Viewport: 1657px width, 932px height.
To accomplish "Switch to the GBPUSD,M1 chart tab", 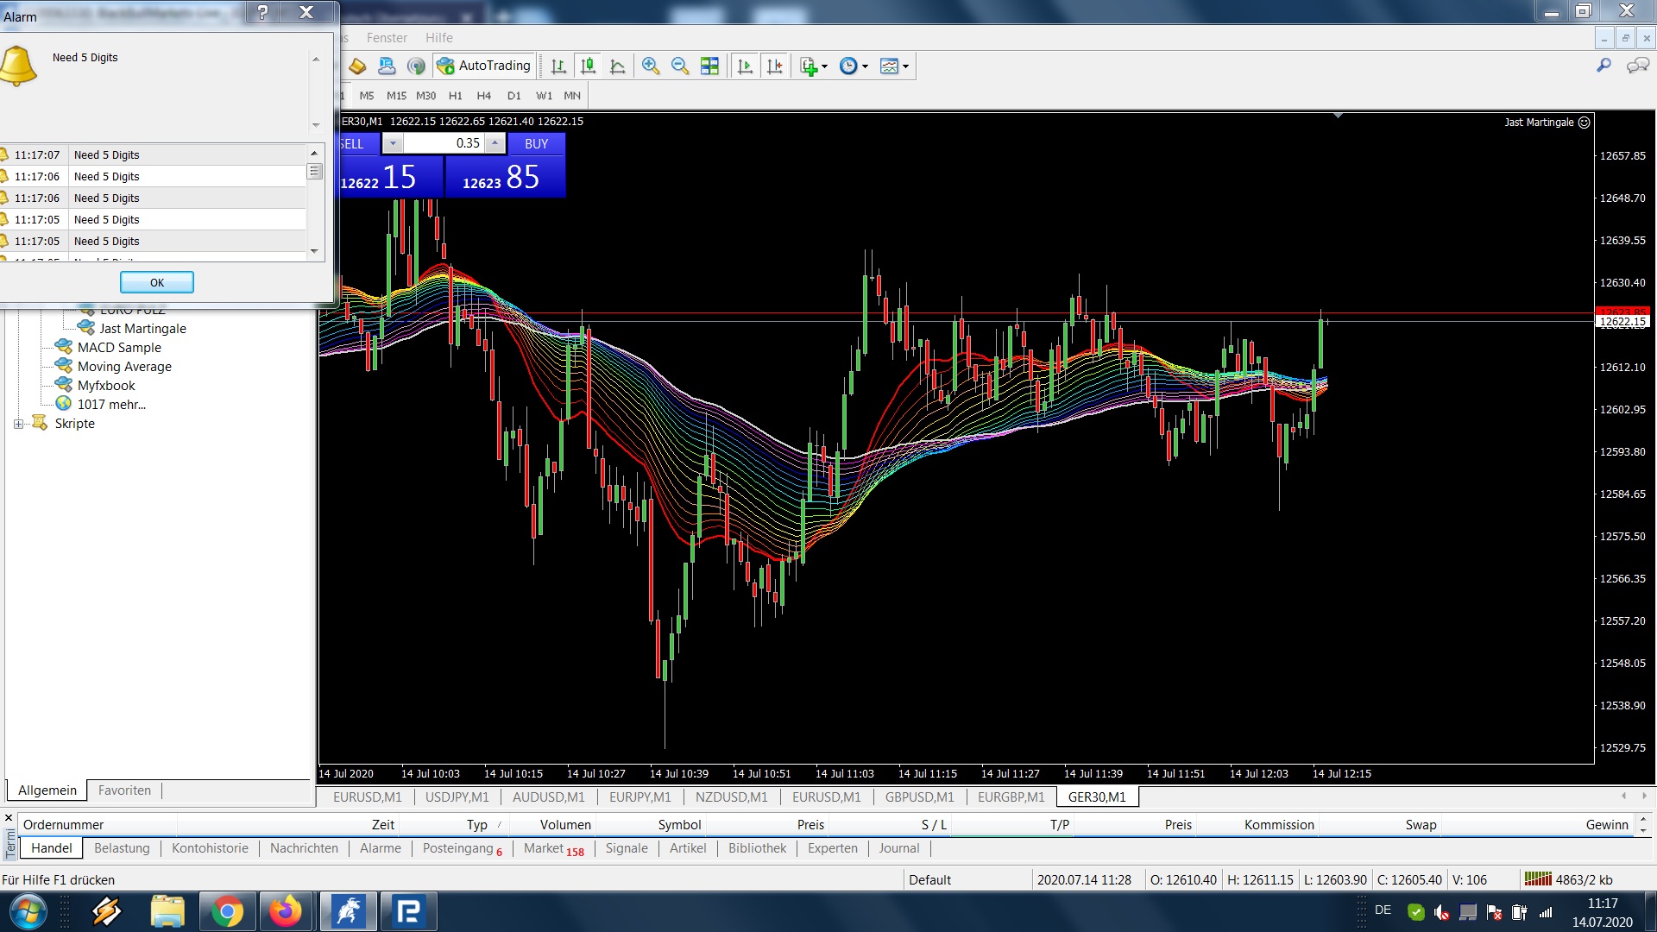I will [x=919, y=797].
